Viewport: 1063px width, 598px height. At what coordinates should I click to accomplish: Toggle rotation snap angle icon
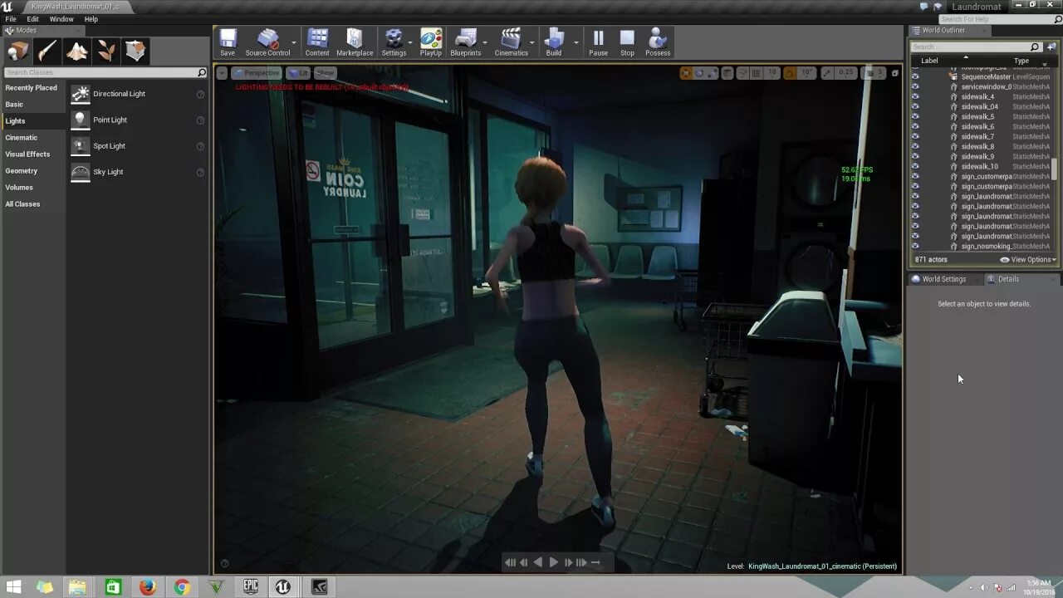pyautogui.click(x=790, y=73)
